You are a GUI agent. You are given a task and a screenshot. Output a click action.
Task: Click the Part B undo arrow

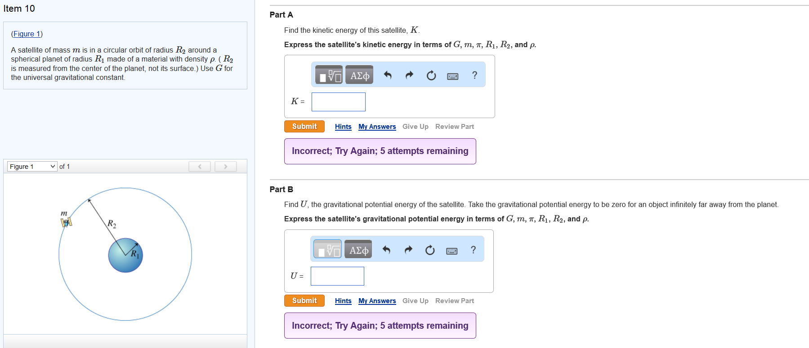(386, 250)
